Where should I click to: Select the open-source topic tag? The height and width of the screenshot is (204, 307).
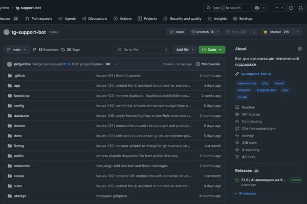(x=247, y=83)
